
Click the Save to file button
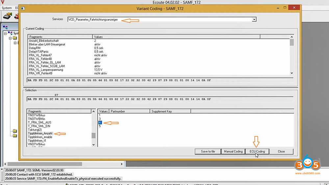pos(208,151)
